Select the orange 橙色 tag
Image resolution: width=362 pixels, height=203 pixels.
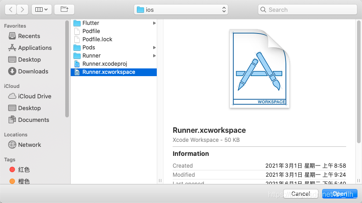19,181
